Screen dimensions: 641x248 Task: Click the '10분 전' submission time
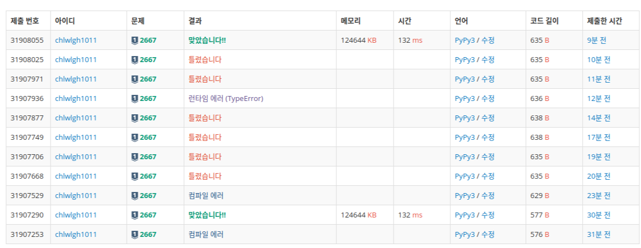tap(599, 59)
